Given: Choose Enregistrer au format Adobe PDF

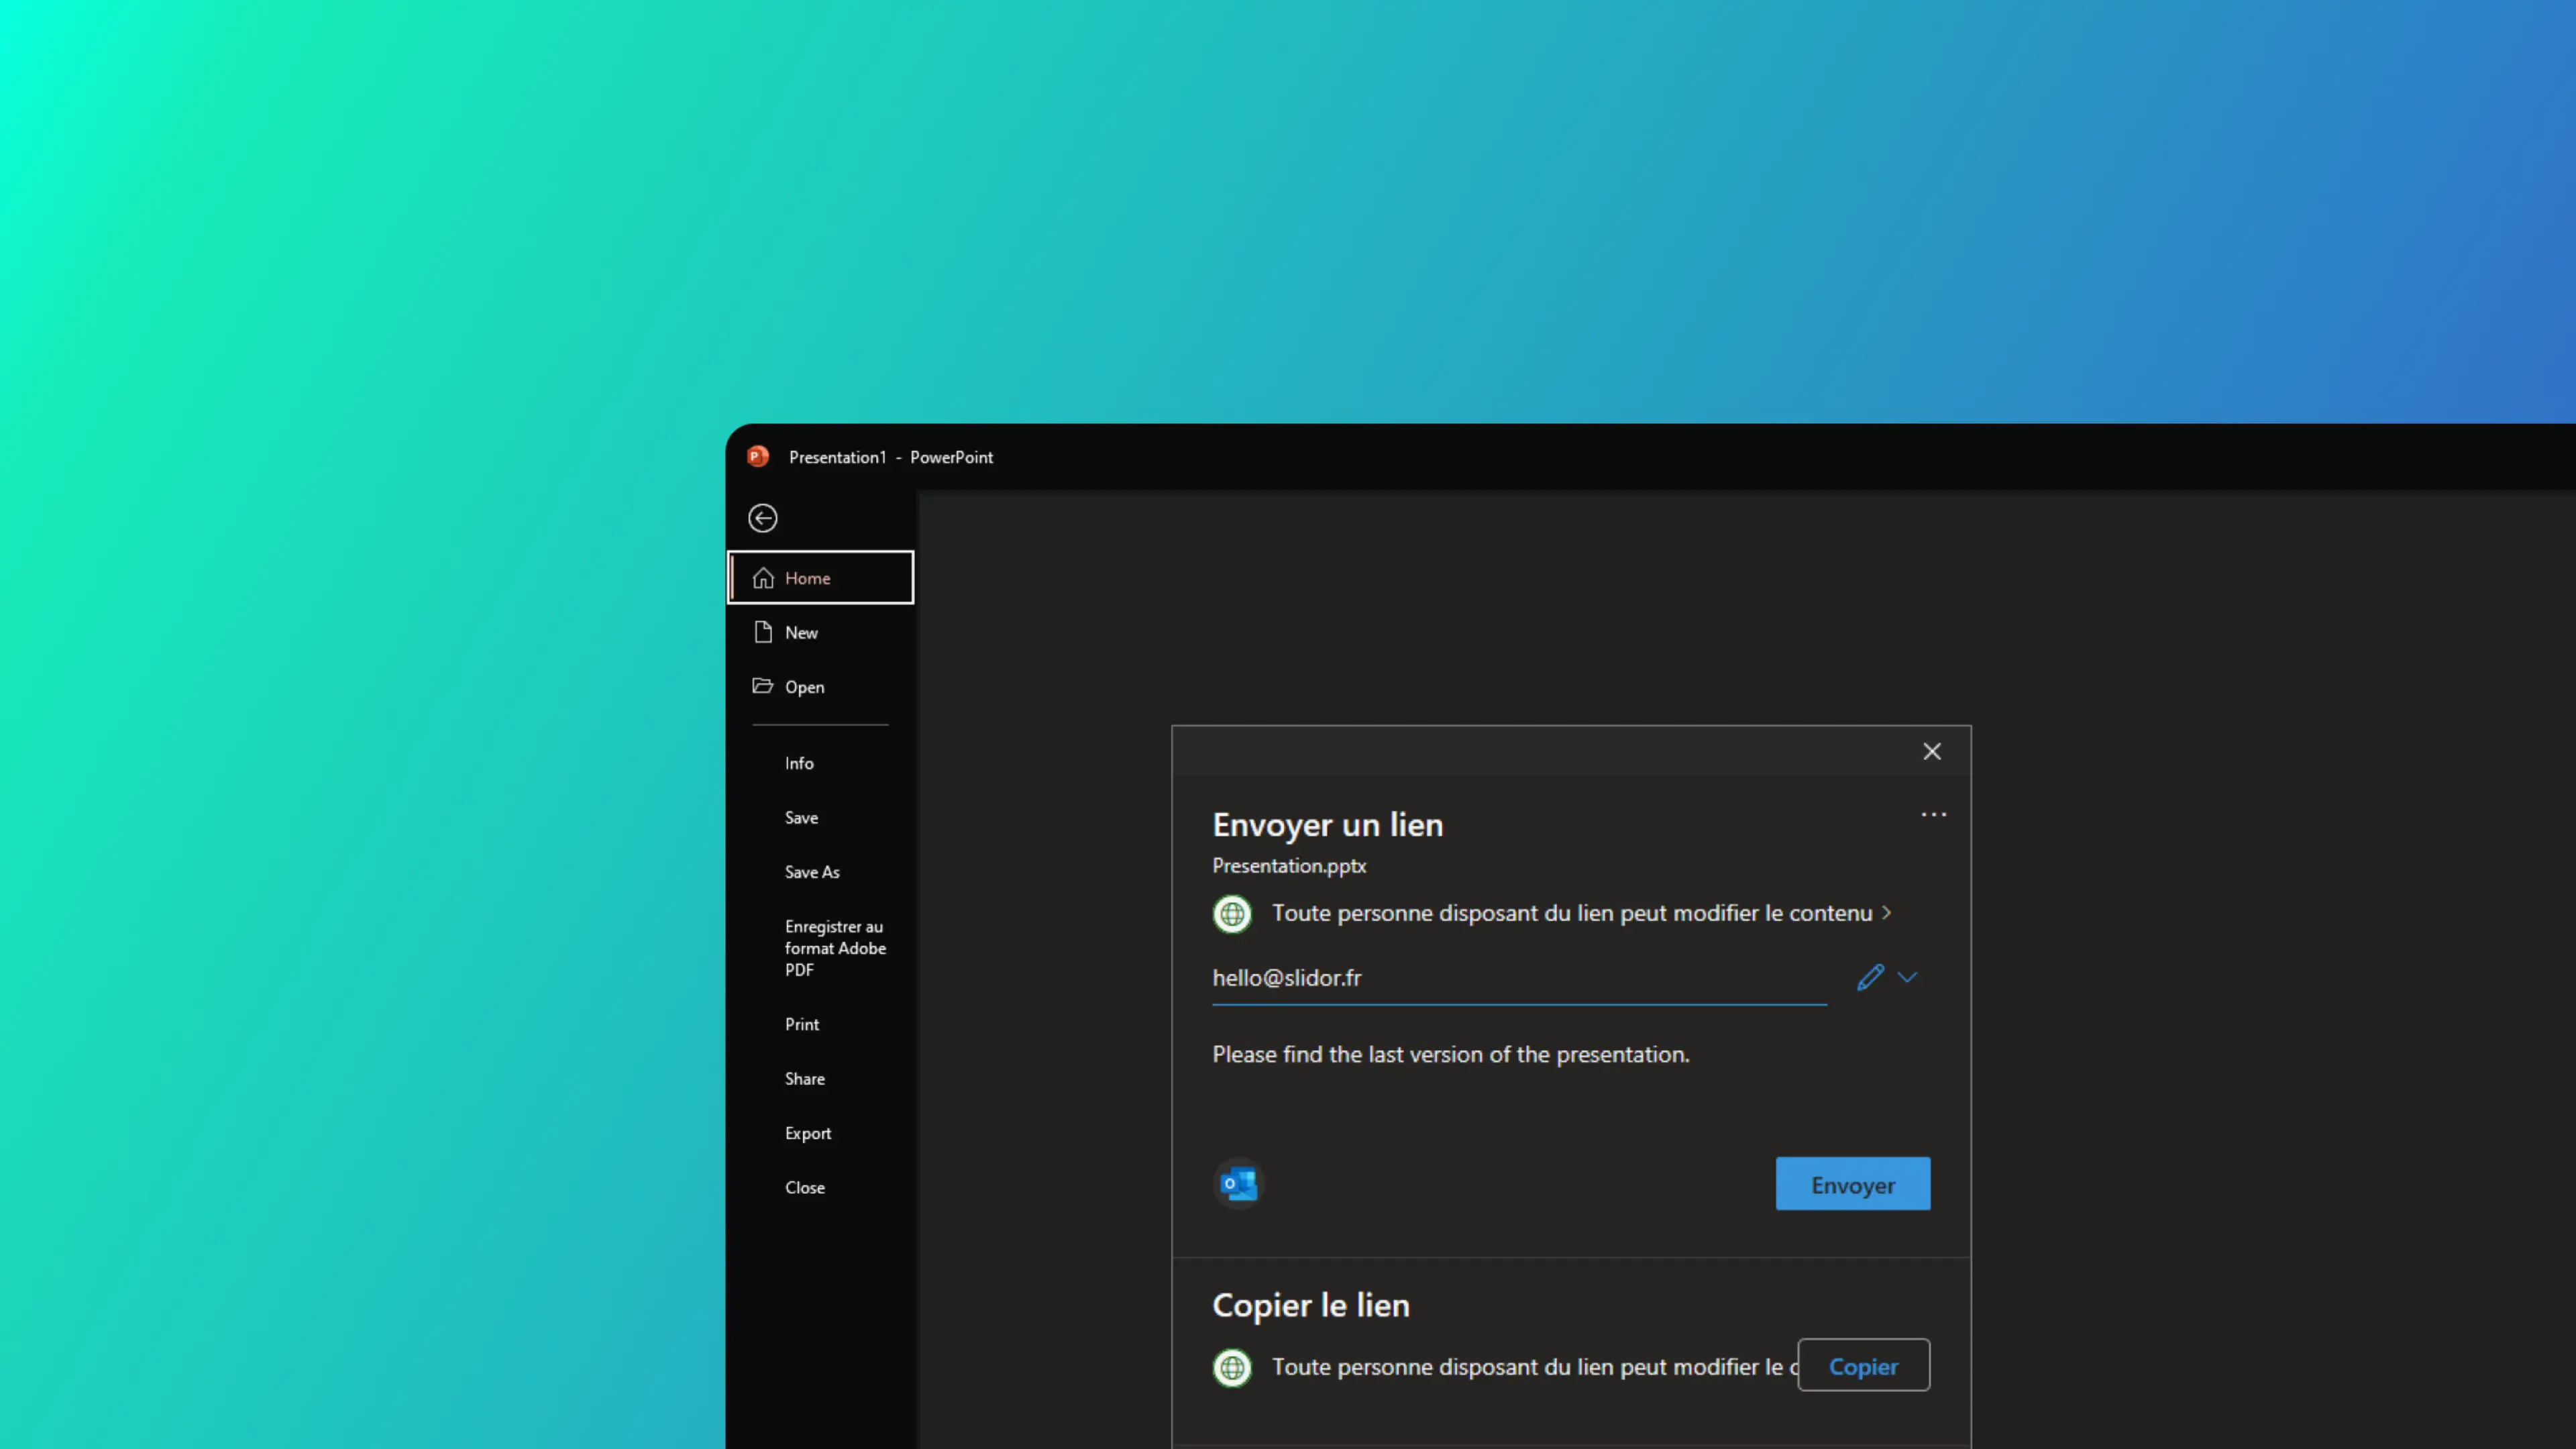Looking at the screenshot, I should 834,948.
